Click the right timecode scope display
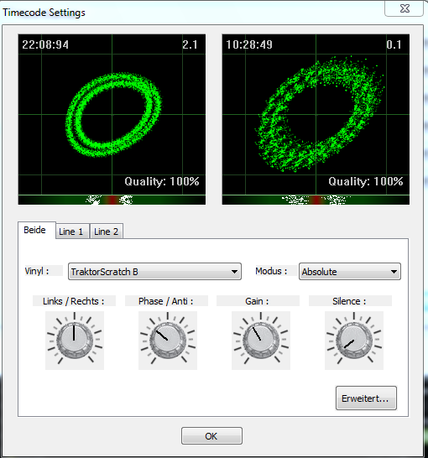The width and height of the screenshot is (428, 458). (x=316, y=114)
